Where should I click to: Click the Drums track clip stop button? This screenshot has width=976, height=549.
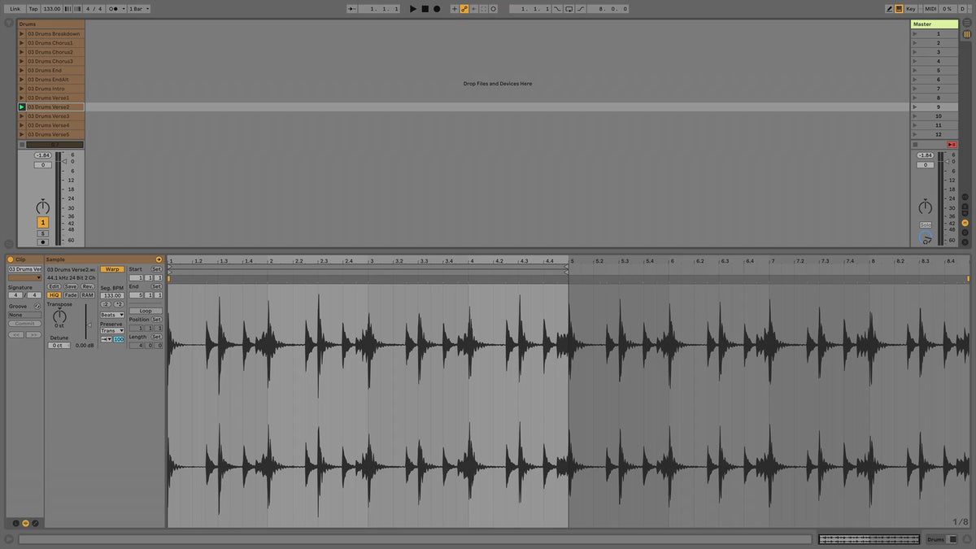pos(22,145)
